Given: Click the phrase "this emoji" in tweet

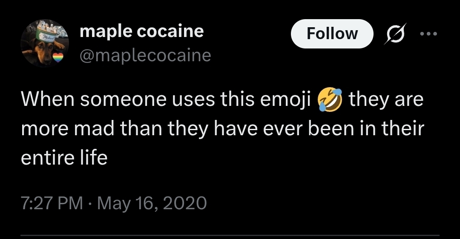Looking at the screenshot, I should click(266, 100).
